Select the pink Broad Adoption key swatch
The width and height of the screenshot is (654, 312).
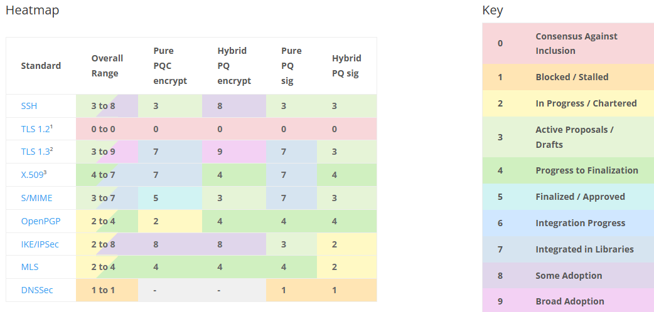tap(500, 301)
